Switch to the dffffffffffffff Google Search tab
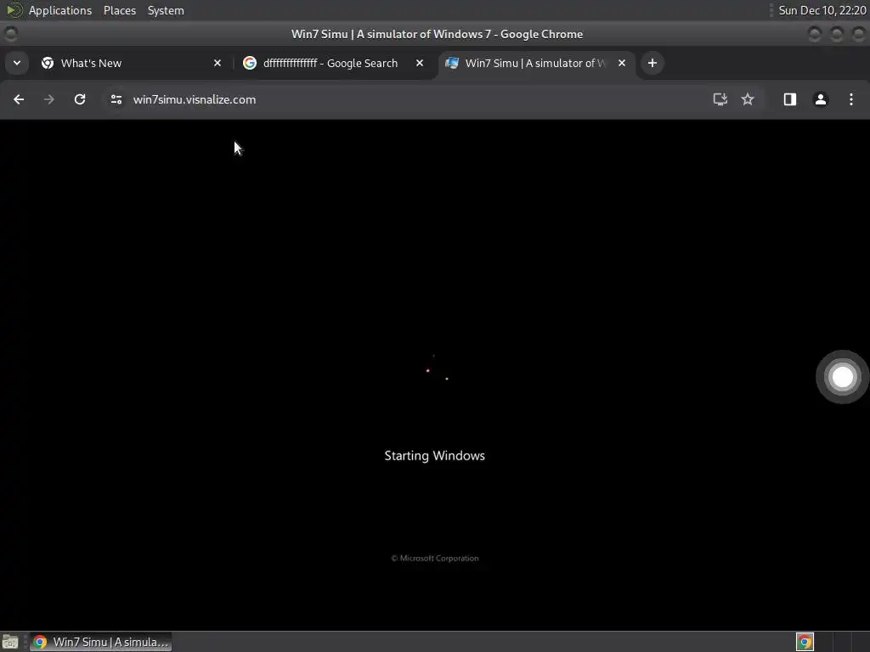The width and height of the screenshot is (870, 652). click(x=333, y=63)
